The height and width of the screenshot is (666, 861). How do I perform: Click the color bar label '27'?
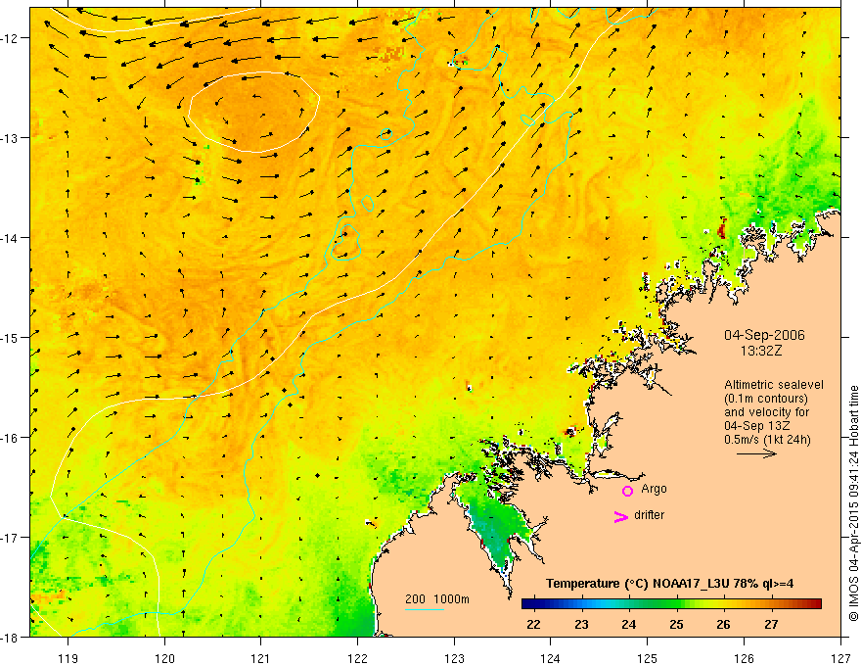771,625
